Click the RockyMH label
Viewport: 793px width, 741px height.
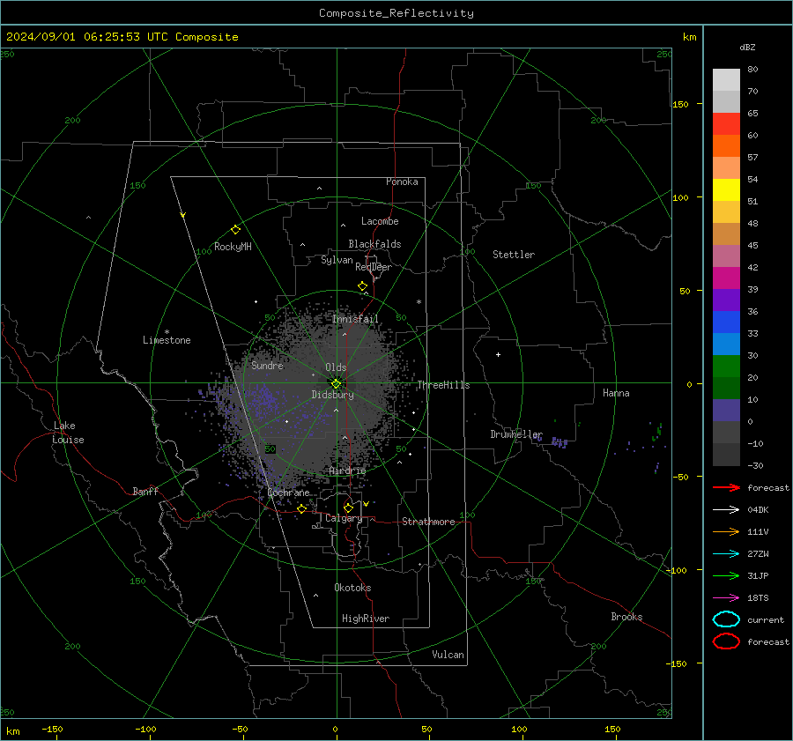click(233, 247)
